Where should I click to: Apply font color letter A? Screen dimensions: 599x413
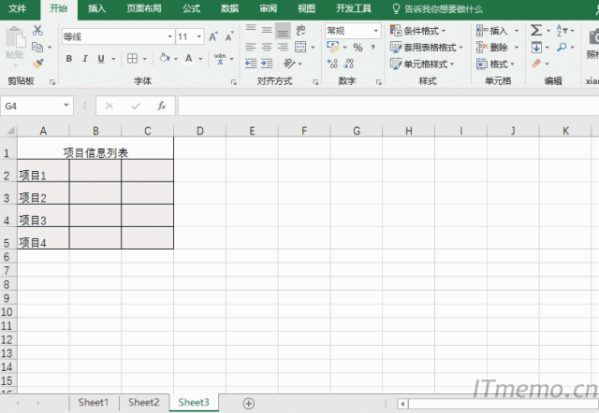coord(189,58)
